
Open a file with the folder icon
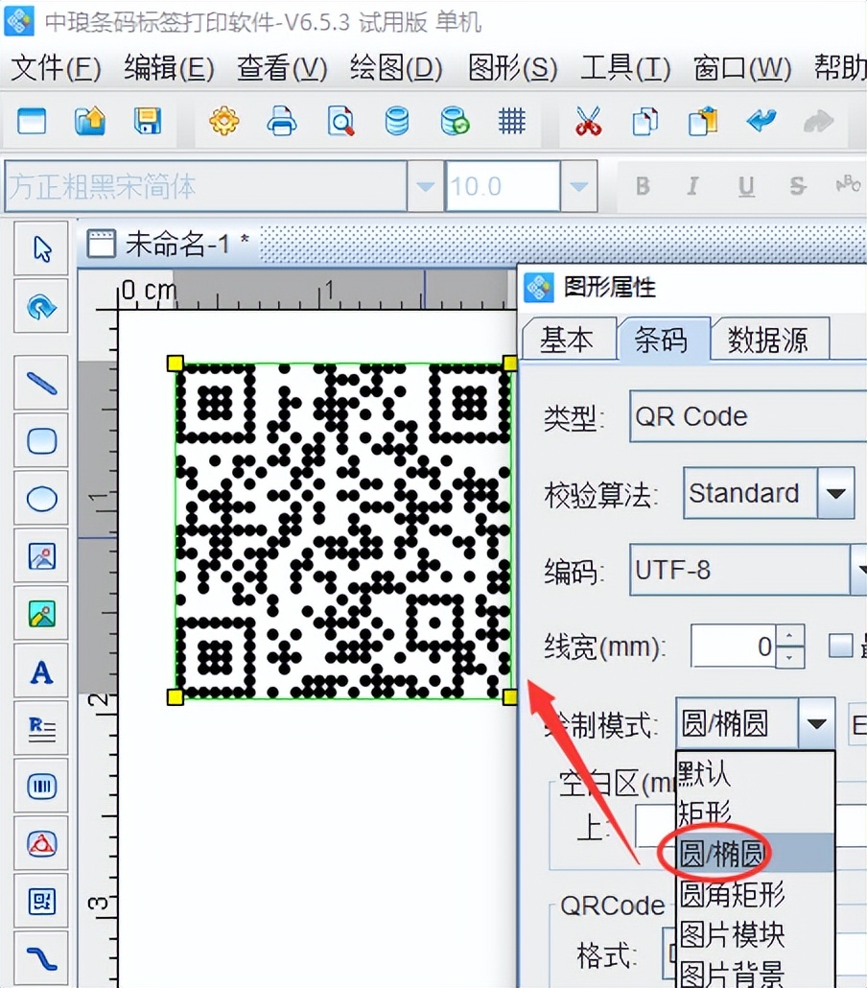90,121
